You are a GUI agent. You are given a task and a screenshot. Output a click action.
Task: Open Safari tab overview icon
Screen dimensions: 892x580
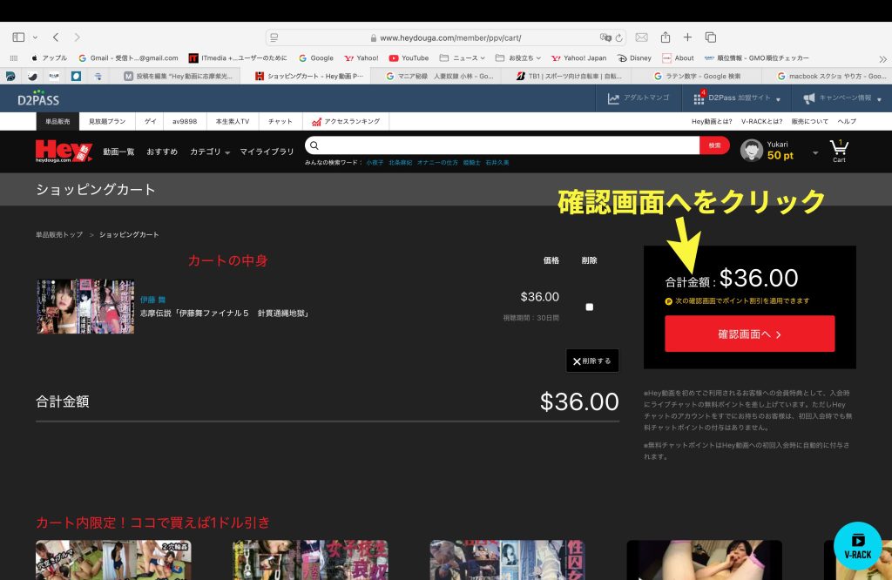(x=711, y=37)
